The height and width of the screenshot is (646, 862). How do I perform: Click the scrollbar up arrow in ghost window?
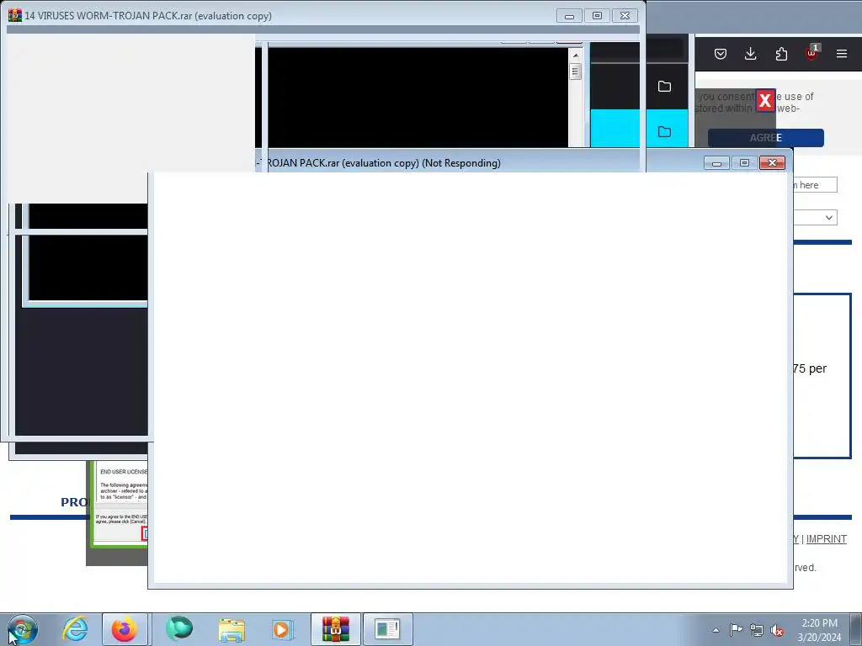point(576,56)
